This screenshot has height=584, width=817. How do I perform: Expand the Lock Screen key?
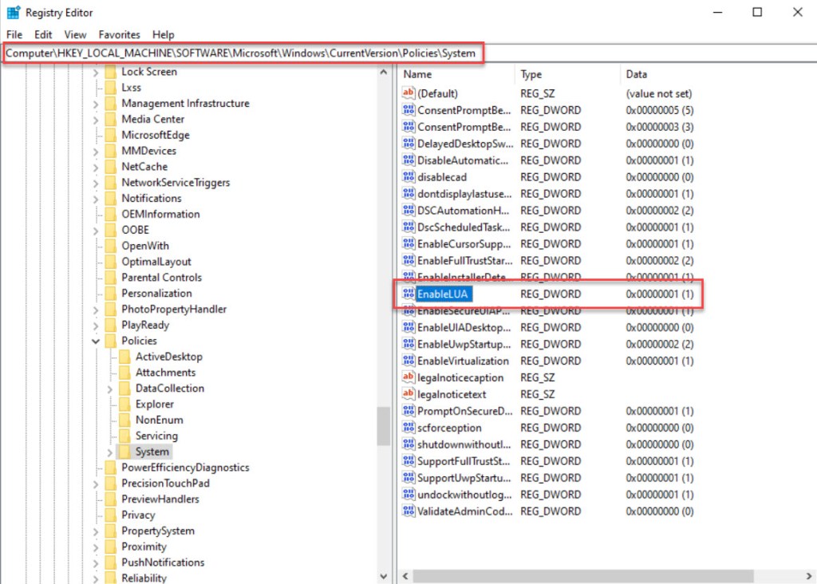96,72
